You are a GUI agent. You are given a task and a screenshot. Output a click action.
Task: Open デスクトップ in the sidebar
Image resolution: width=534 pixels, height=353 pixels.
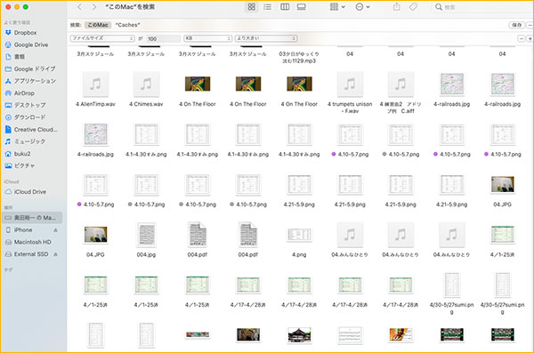29,105
